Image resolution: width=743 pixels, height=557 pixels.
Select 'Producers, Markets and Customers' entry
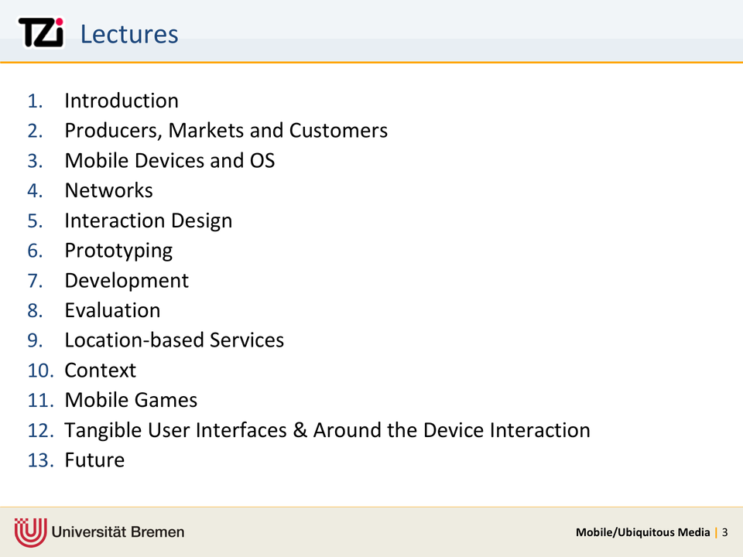pyautogui.click(x=226, y=131)
